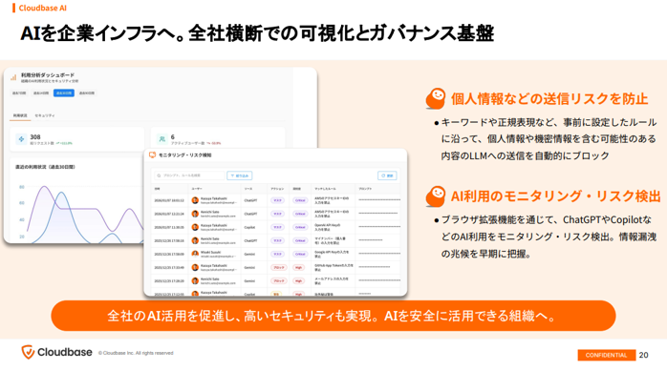Click the copyright text © Cloudbase Inc.
Image resolution: width=667 pixels, height=371 pixels.
coord(136,353)
